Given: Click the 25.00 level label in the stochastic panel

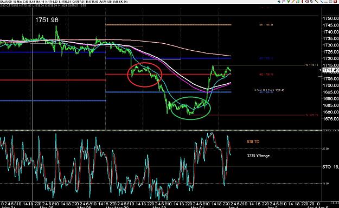Looking at the screenshot, I should 326,149.
